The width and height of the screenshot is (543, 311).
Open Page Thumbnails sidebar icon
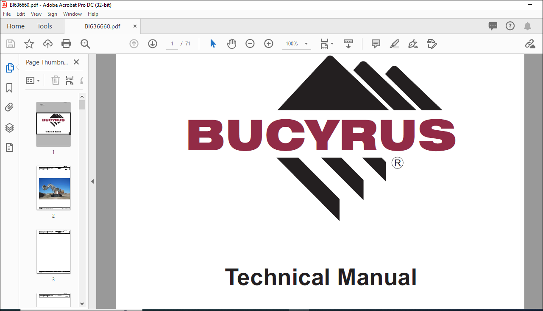pos(9,68)
